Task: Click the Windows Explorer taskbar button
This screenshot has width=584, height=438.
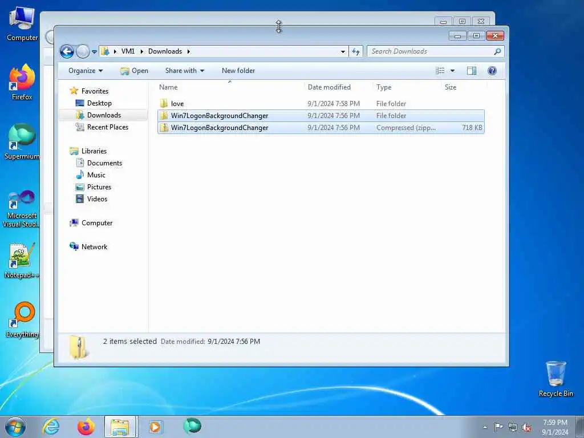Action: [x=121, y=427]
